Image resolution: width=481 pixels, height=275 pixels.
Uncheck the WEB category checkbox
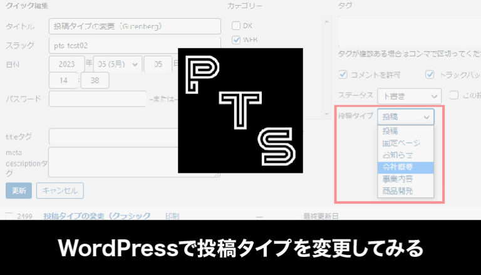point(236,40)
